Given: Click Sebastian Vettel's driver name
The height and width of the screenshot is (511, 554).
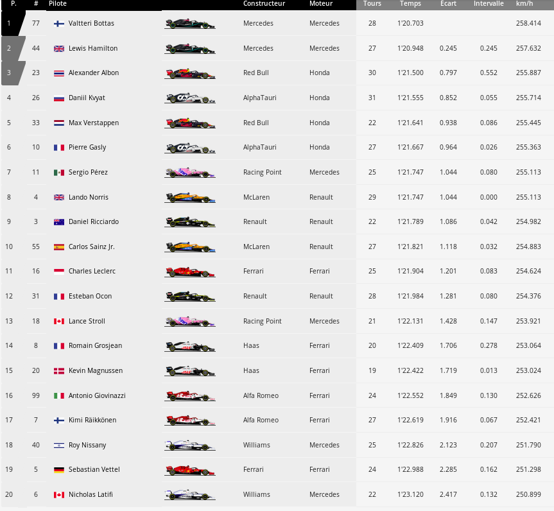Looking at the screenshot, I should click(95, 470).
